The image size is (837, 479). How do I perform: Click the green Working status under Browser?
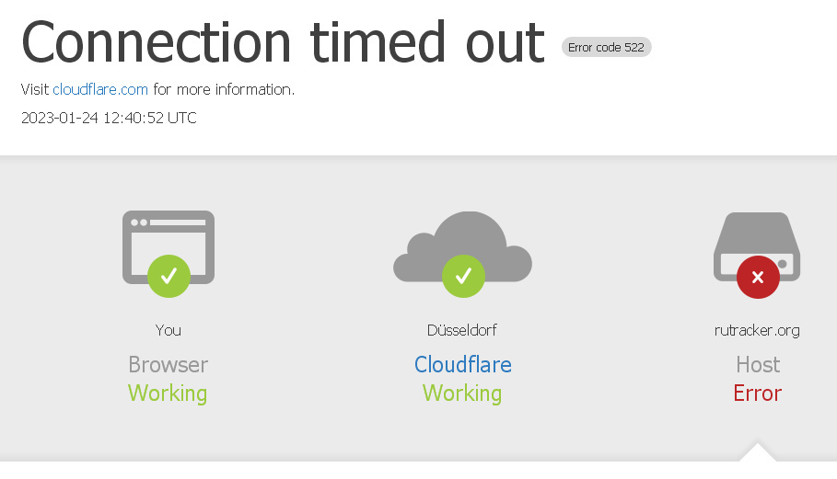click(168, 393)
